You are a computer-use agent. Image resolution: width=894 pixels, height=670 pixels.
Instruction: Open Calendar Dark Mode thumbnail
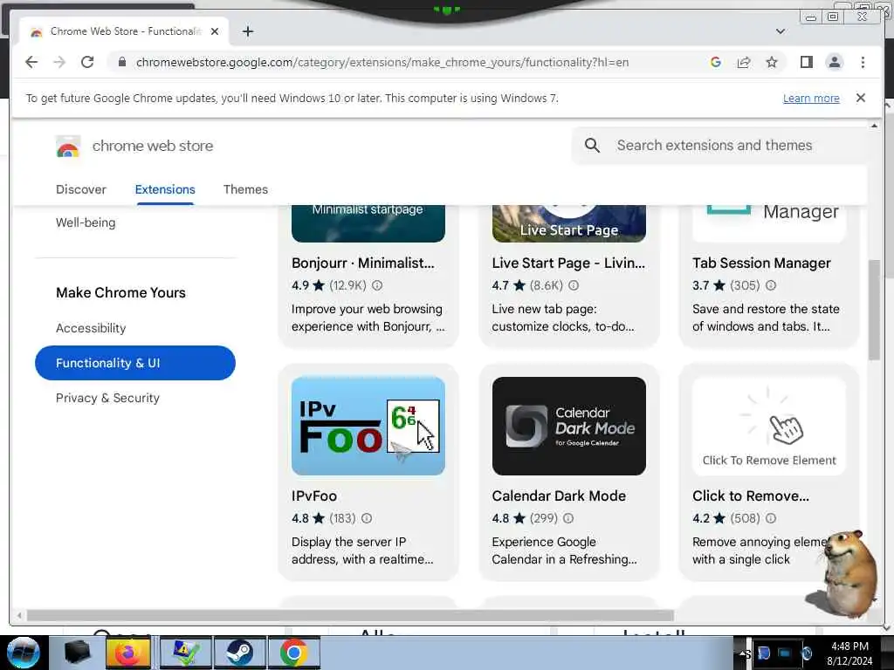pos(569,426)
